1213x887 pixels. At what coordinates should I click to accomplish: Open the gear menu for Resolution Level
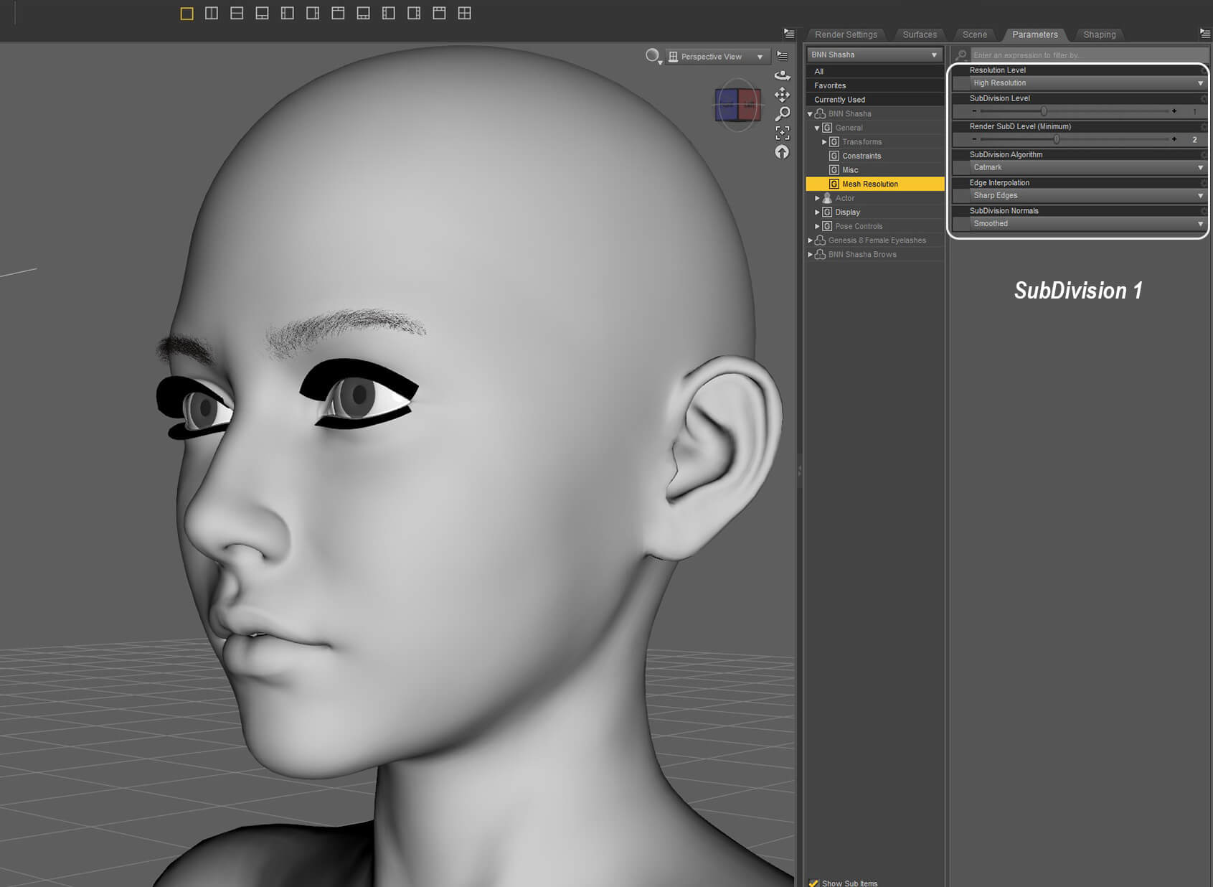(1204, 70)
